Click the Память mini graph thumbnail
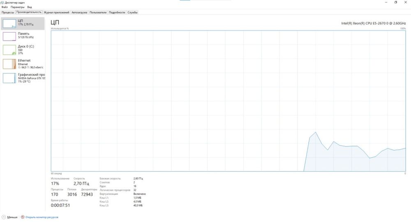Image resolution: width=411 pixels, height=222 pixels. click(x=9, y=37)
